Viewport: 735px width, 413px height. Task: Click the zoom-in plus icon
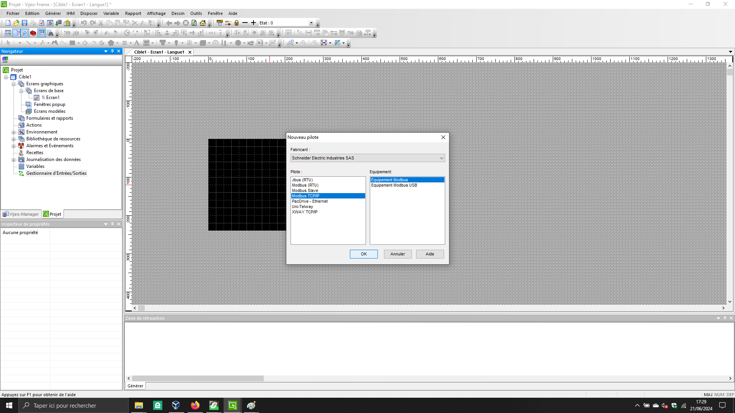pos(253,23)
